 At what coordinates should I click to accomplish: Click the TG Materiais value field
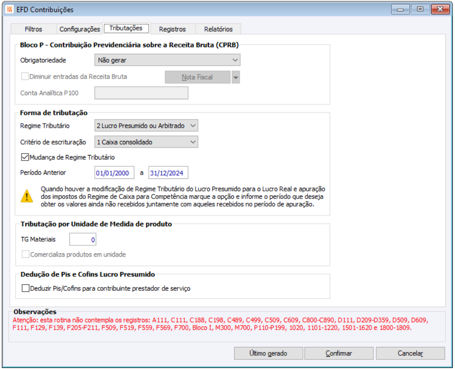[x=83, y=240]
